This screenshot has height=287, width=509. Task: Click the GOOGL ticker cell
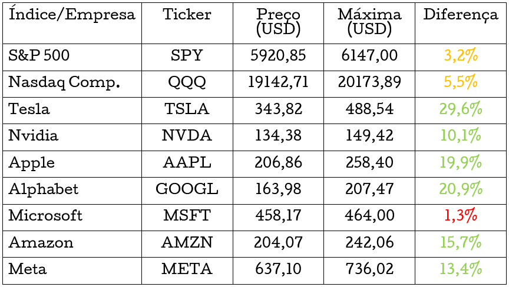pos(187,189)
